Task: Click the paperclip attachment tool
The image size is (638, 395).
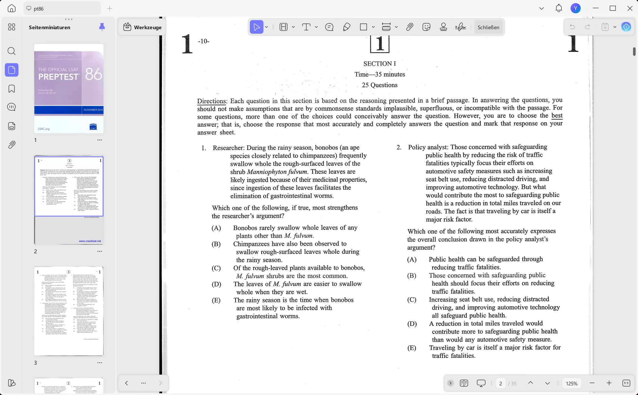Action: [x=409, y=27]
